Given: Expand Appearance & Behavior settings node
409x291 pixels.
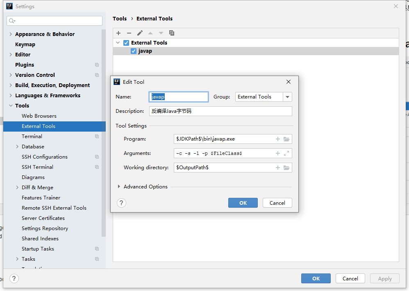Looking at the screenshot, I should coord(11,34).
